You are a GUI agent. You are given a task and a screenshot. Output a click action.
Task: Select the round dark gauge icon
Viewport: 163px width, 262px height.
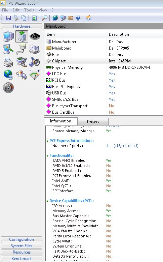pyautogui.click(x=8, y=87)
